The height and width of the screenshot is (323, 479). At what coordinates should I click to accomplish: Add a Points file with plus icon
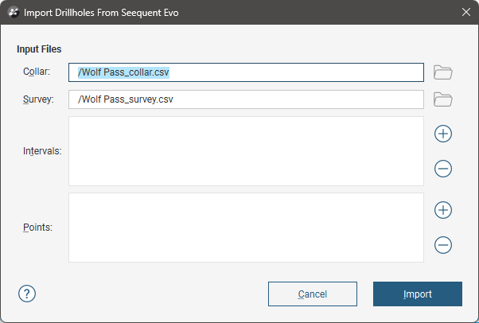(443, 210)
